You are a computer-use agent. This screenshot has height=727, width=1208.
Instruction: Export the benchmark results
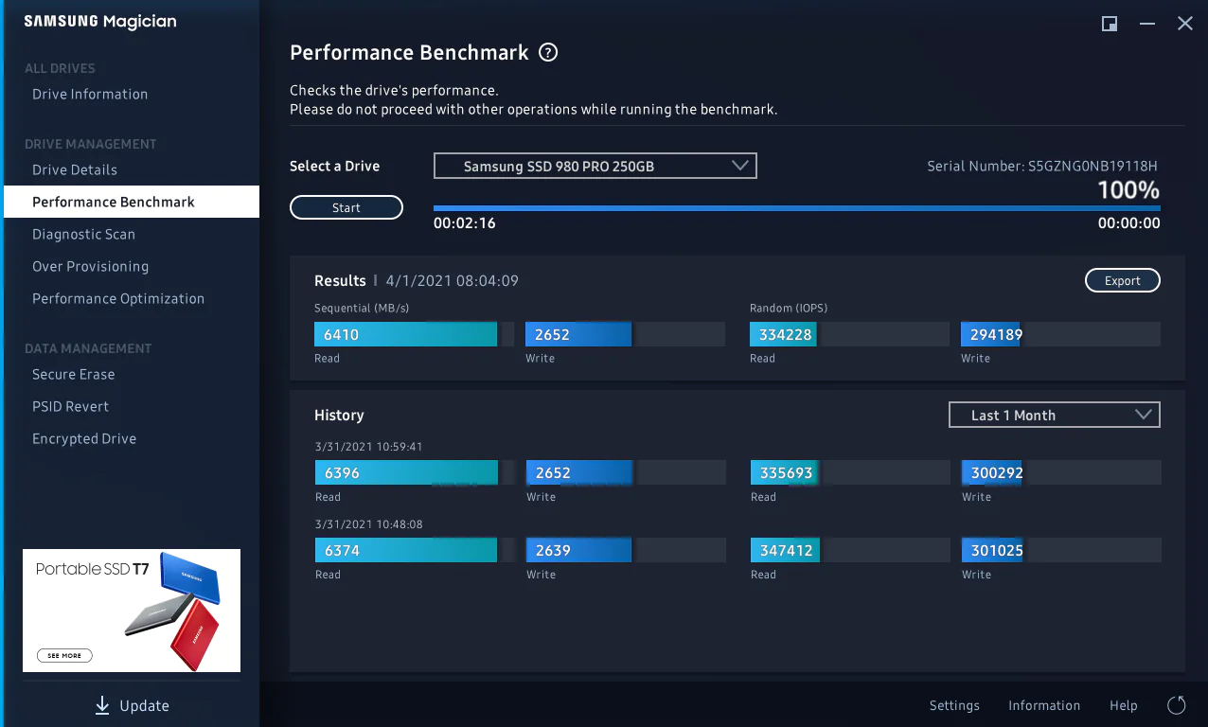coord(1122,281)
